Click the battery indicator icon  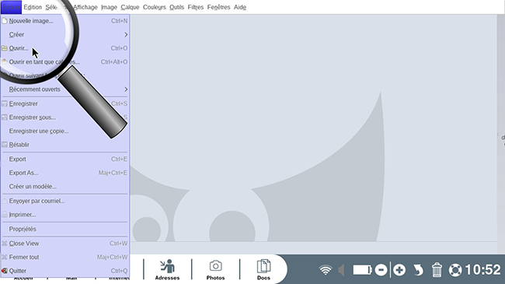click(362, 270)
